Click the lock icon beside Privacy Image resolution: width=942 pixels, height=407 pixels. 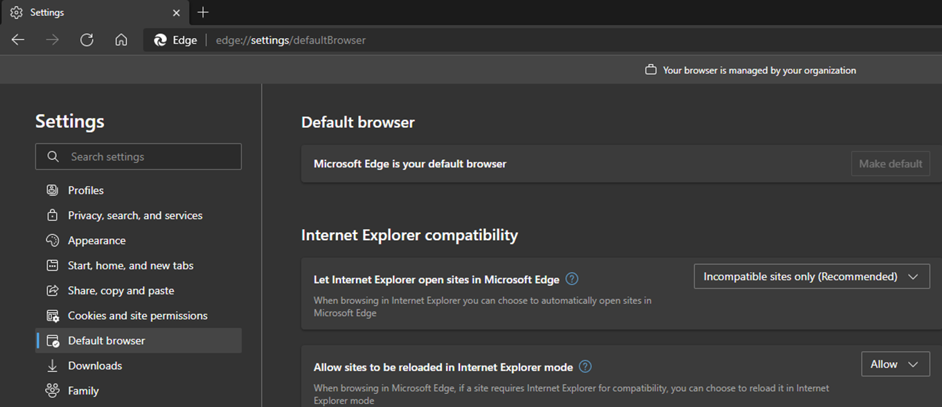(x=52, y=215)
